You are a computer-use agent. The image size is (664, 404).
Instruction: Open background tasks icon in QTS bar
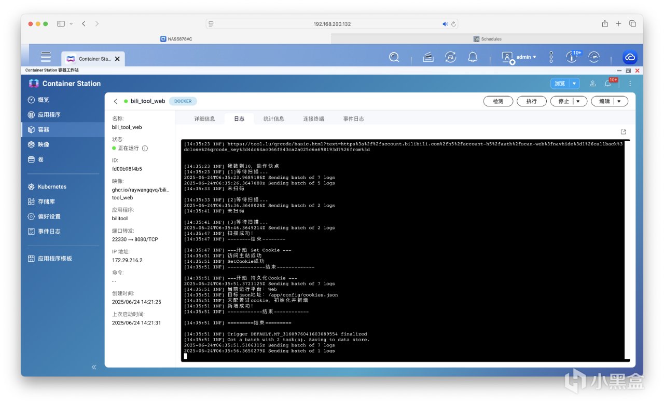click(428, 57)
